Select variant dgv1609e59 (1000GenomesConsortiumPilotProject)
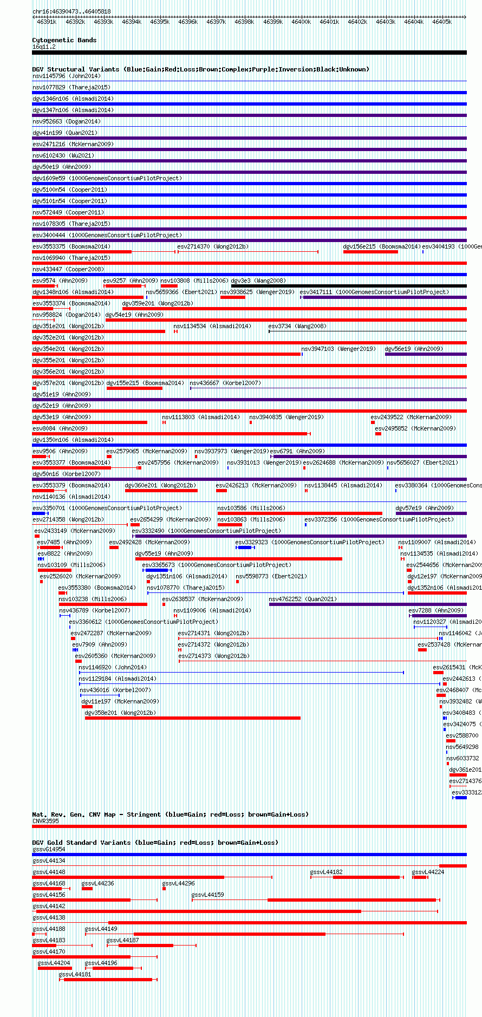The image size is (482, 1017). 107,178
